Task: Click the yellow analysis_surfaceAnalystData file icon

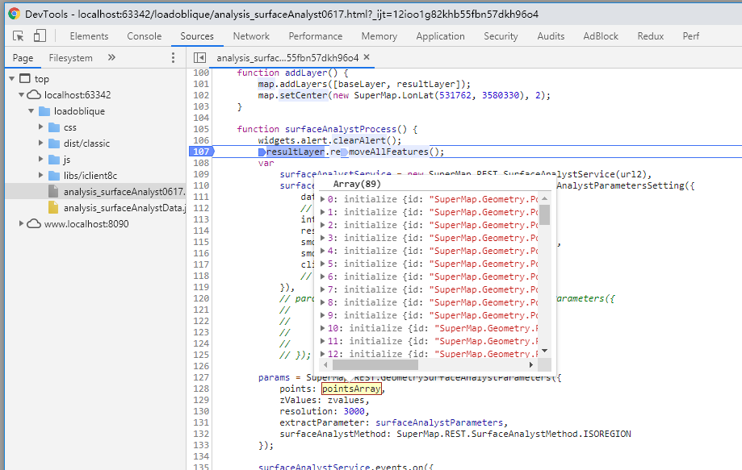Action: coord(53,207)
